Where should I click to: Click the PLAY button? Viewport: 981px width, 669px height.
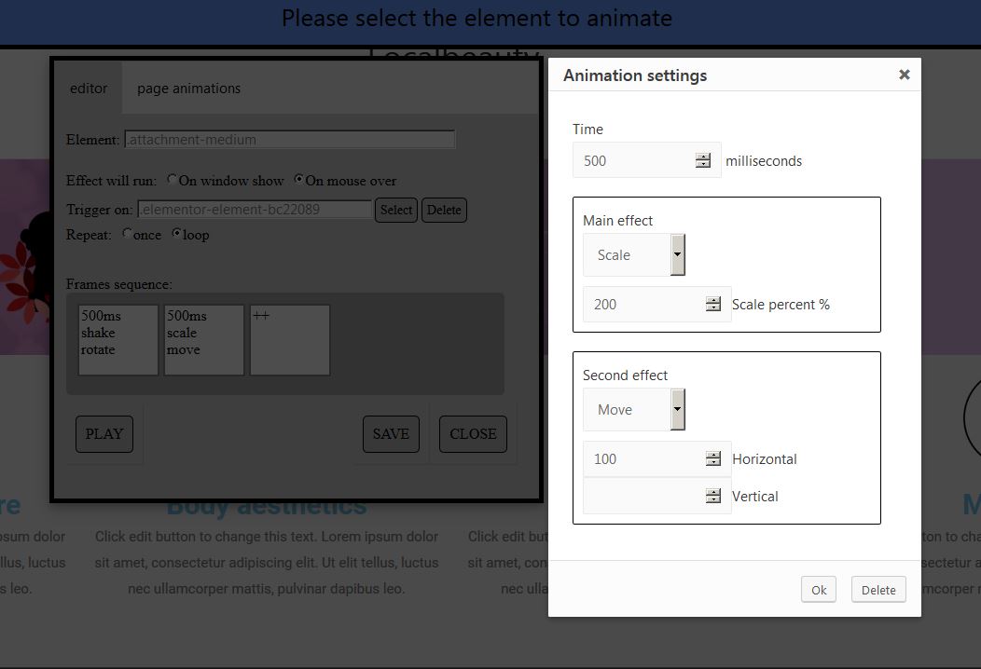104,434
